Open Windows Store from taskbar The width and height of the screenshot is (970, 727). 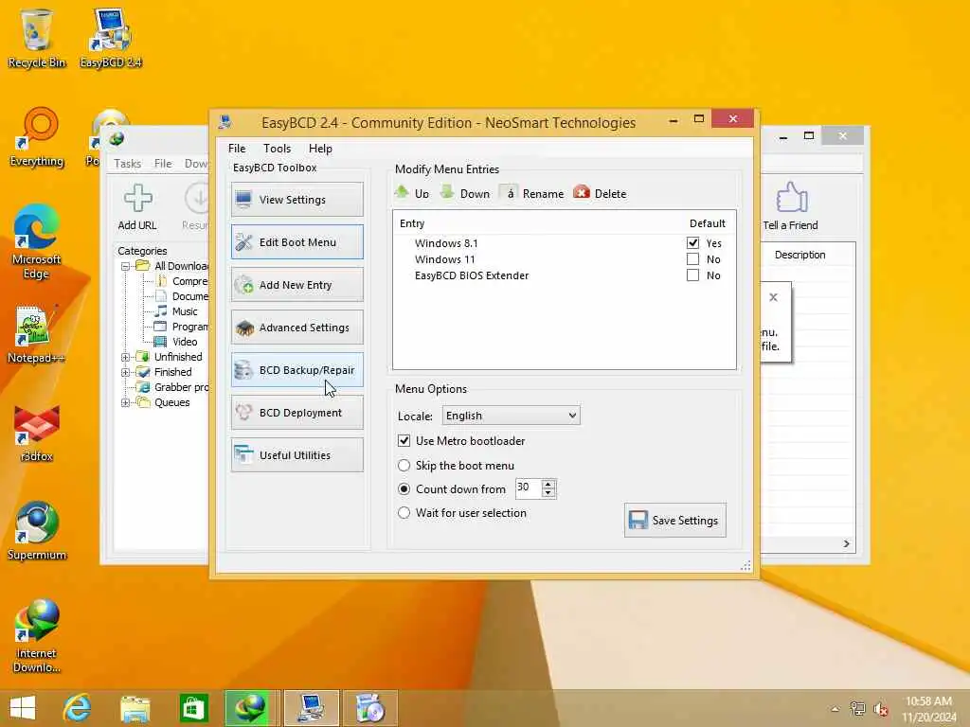(x=193, y=708)
